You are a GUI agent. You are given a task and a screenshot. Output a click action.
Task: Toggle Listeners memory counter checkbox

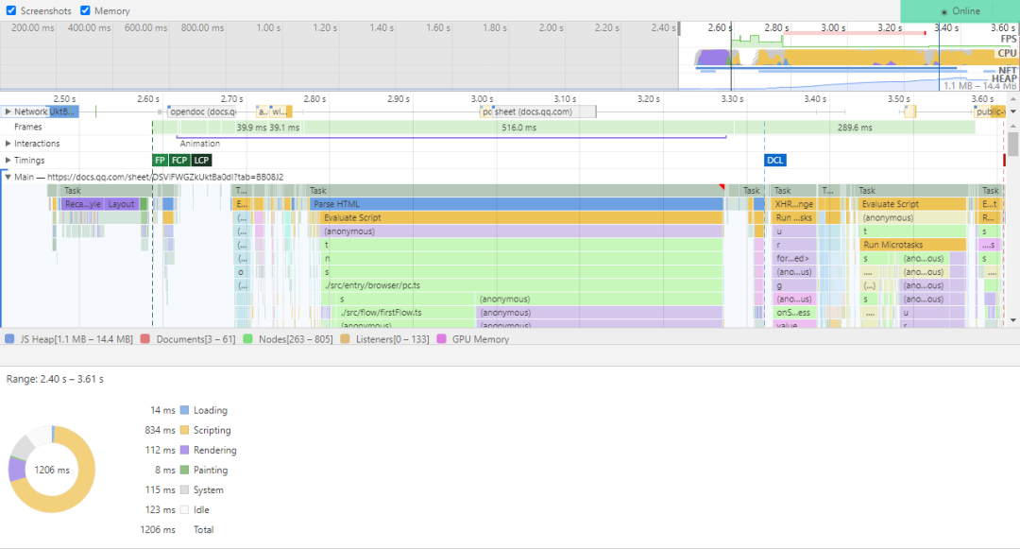(345, 339)
